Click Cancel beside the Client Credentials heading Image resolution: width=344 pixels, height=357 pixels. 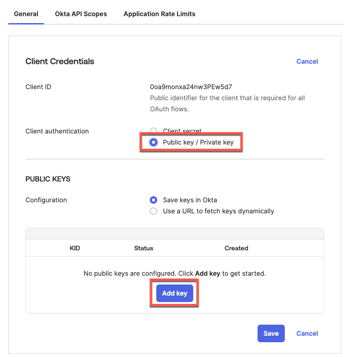click(307, 61)
